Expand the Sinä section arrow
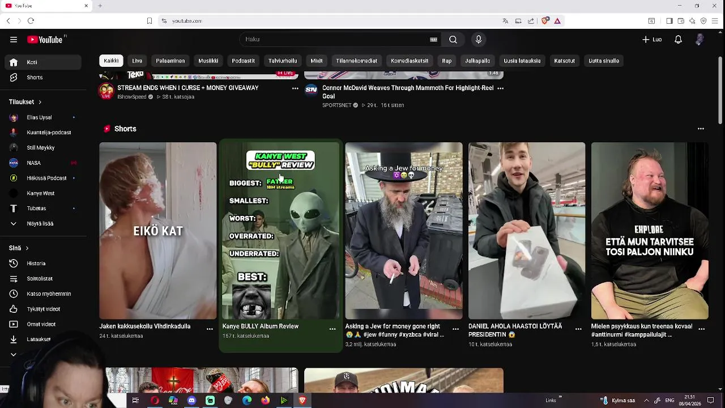This screenshot has width=725, height=408. (x=27, y=248)
